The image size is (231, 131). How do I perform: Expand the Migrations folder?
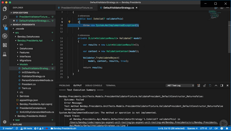[32, 61]
